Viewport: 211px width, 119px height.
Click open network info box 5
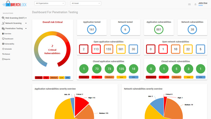(x=200, y=49)
